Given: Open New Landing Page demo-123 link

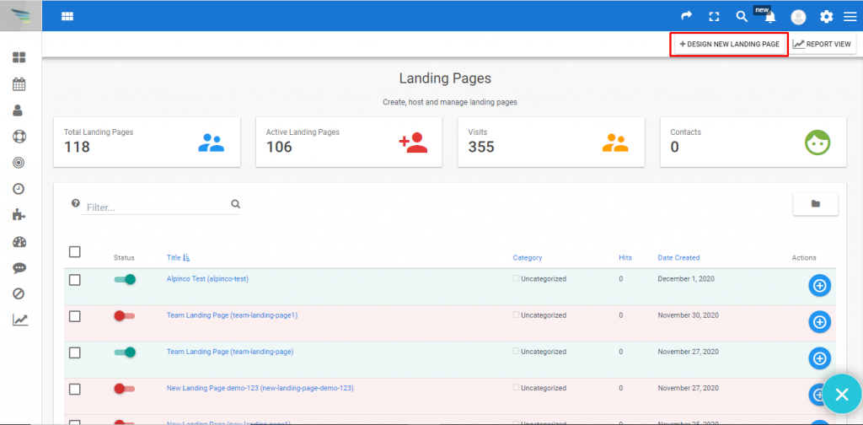Looking at the screenshot, I should tap(260, 388).
